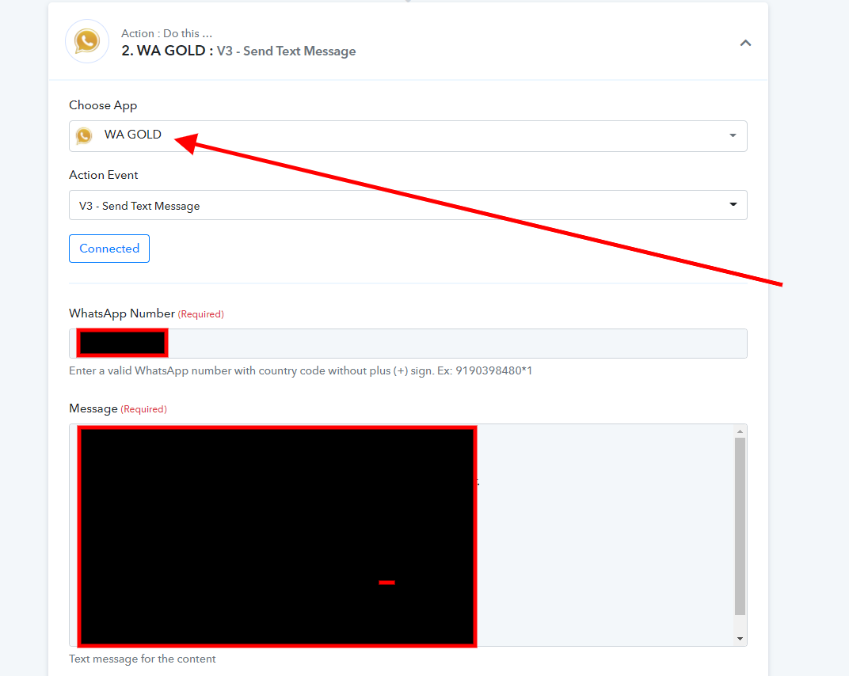This screenshot has width=849, height=676.
Task: Focus the WhatsApp Number input field
Action: click(x=408, y=343)
